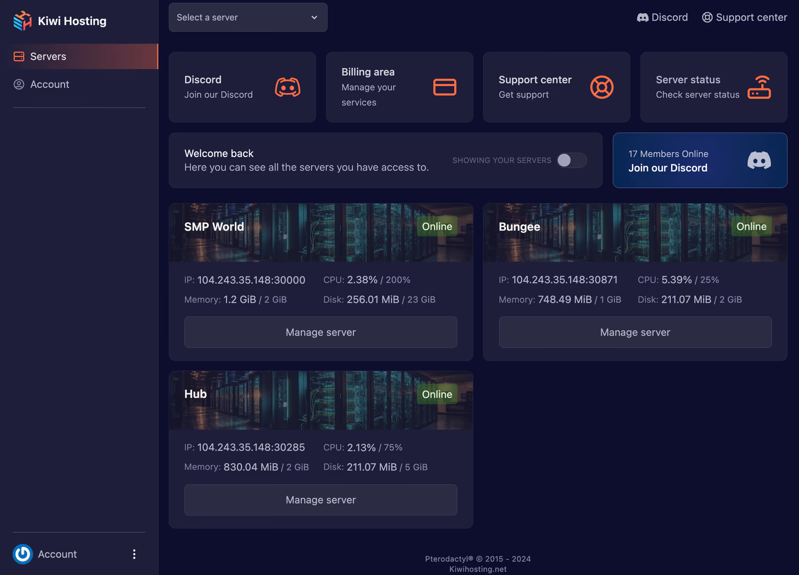Open the Discord icon in the top bar
The width and height of the screenshot is (799, 575).
click(644, 17)
